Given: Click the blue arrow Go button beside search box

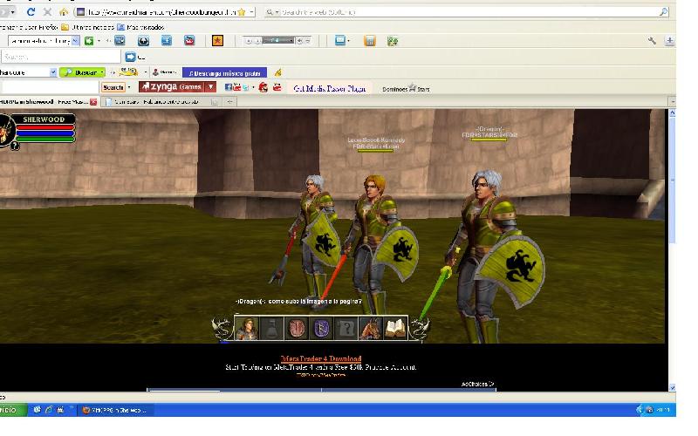Looking at the screenshot, I should [130, 57].
